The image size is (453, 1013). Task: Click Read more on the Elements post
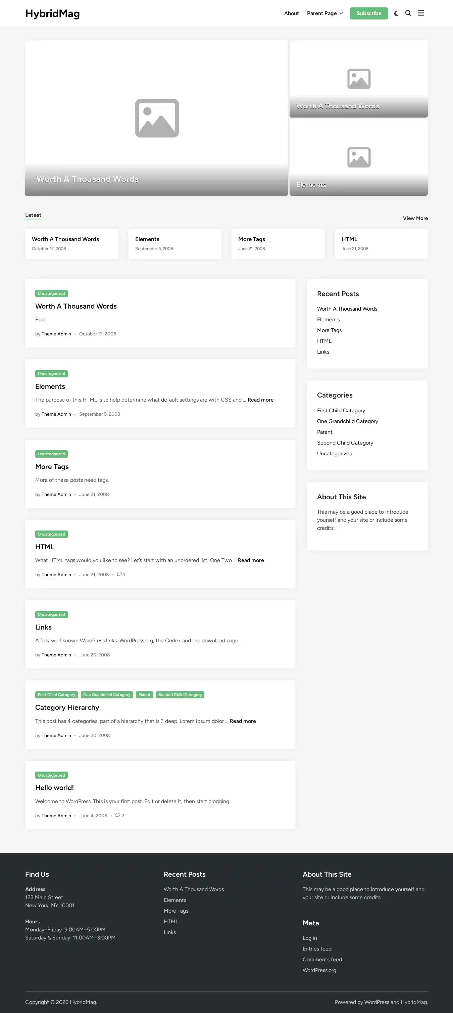[x=260, y=400]
